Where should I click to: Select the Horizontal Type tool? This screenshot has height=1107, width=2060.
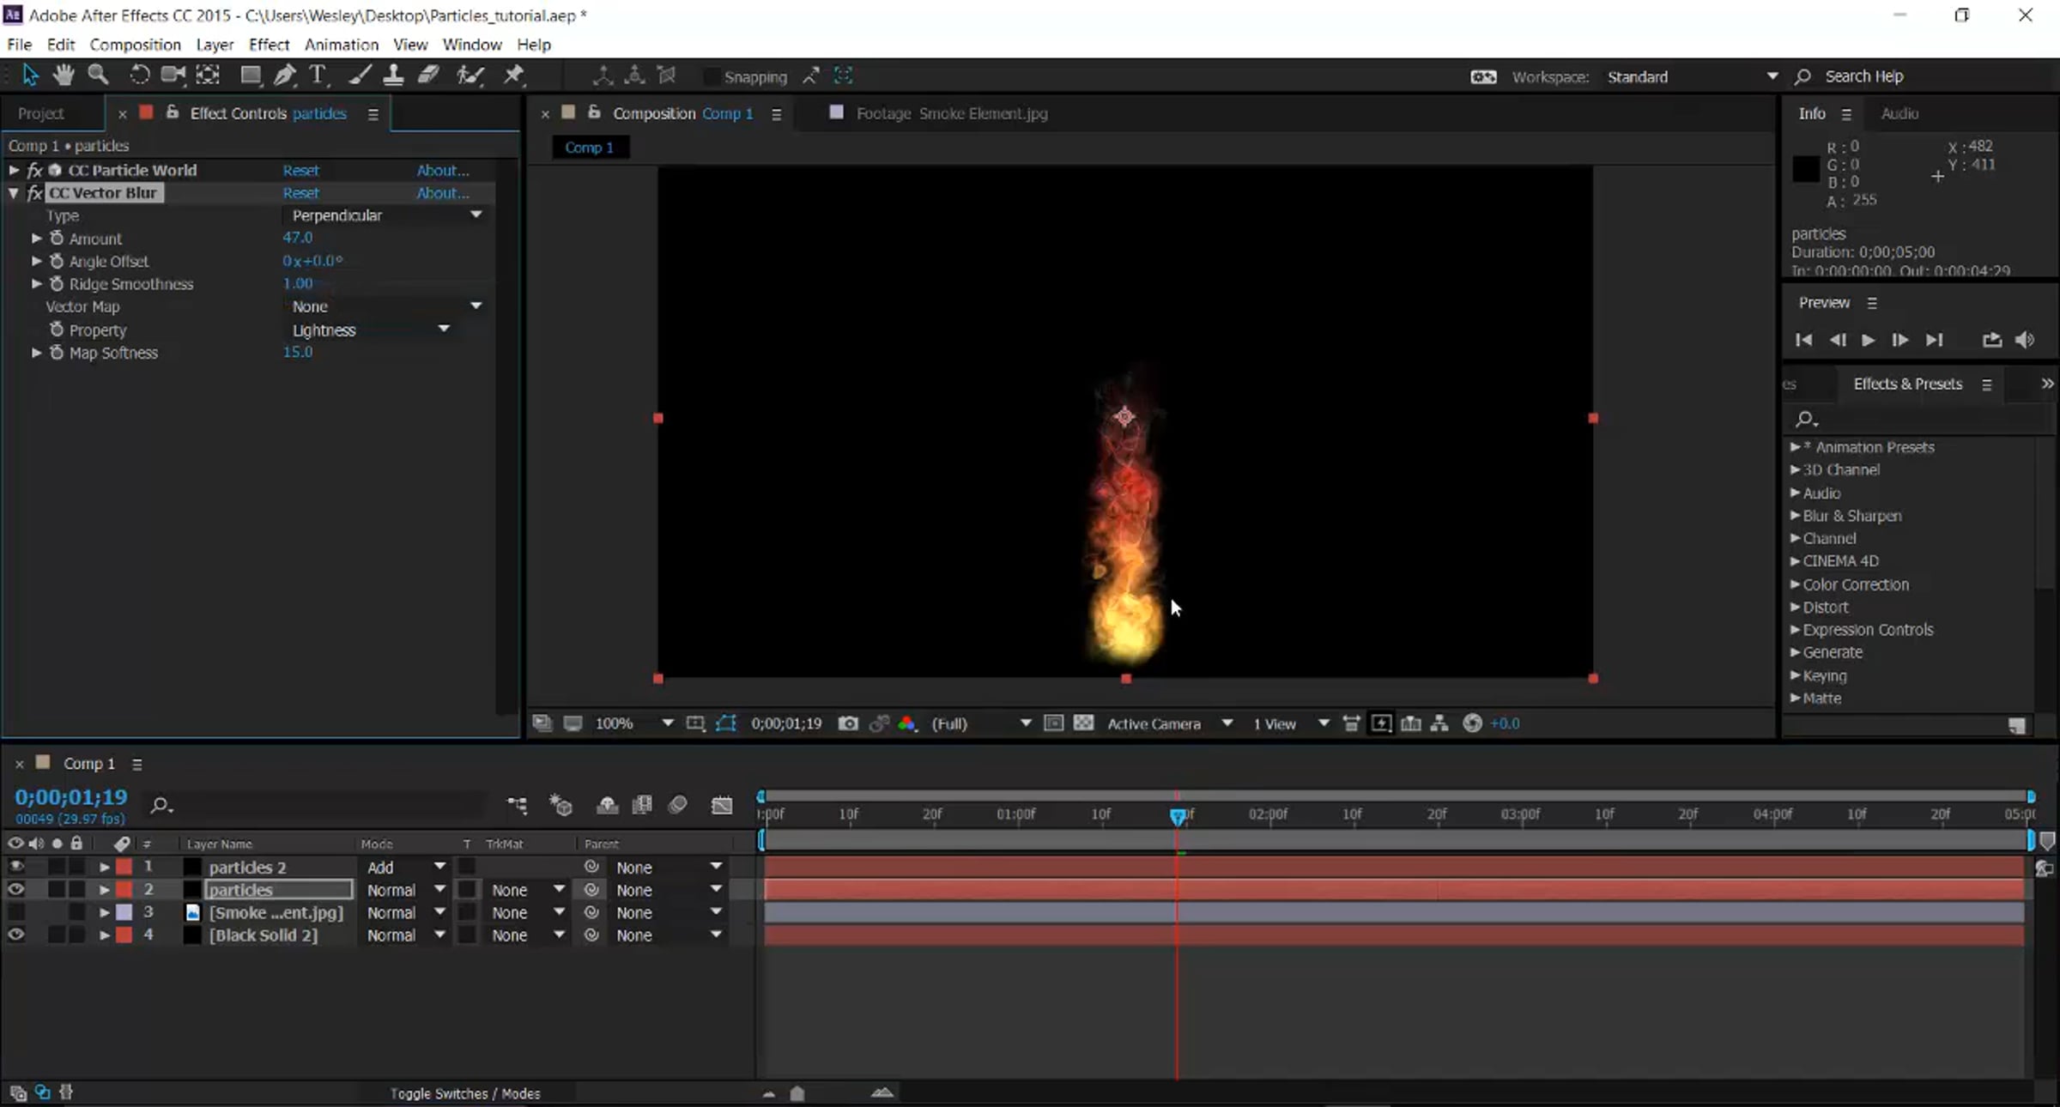pos(318,76)
